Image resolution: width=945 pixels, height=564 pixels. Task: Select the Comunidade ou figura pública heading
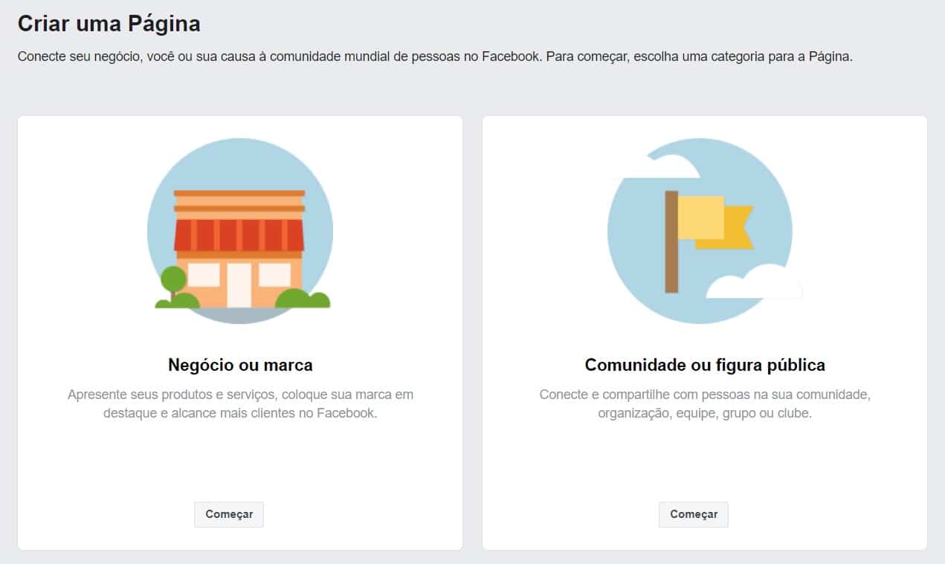coord(705,365)
